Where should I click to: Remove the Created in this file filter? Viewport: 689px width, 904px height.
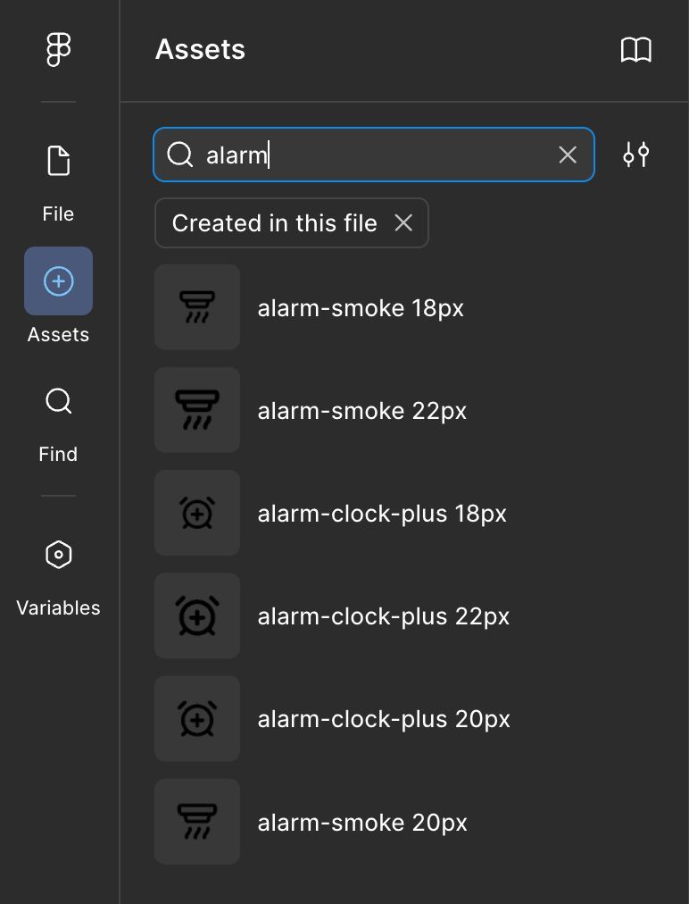pos(403,222)
